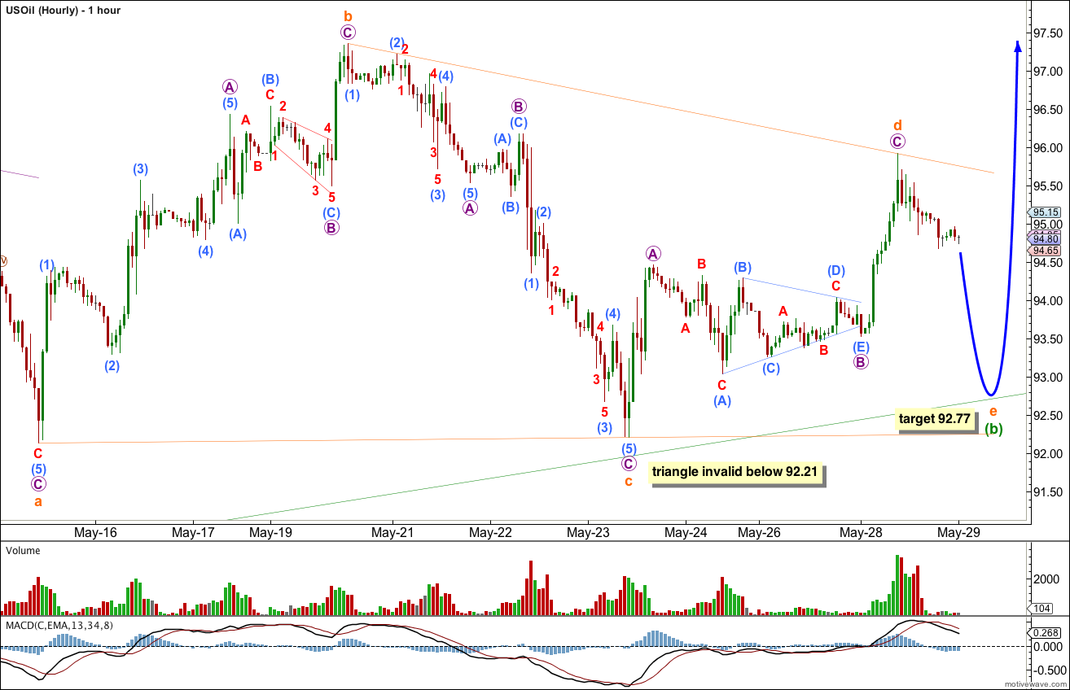Select the green '(b)' wave label

coord(993,428)
